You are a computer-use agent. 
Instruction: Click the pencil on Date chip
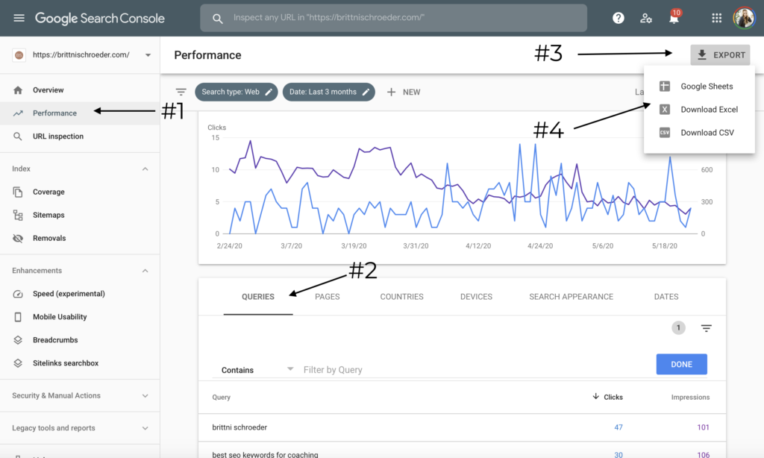click(366, 92)
